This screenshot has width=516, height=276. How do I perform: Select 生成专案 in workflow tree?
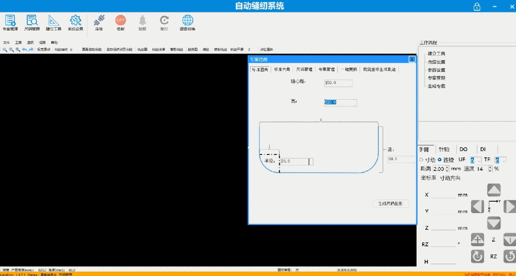[x=436, y=86]
